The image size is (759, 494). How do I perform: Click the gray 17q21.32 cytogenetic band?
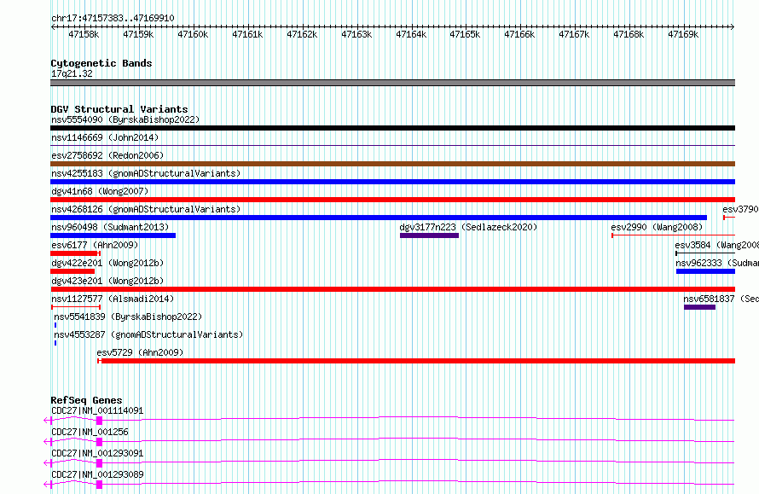pos(392,83)
